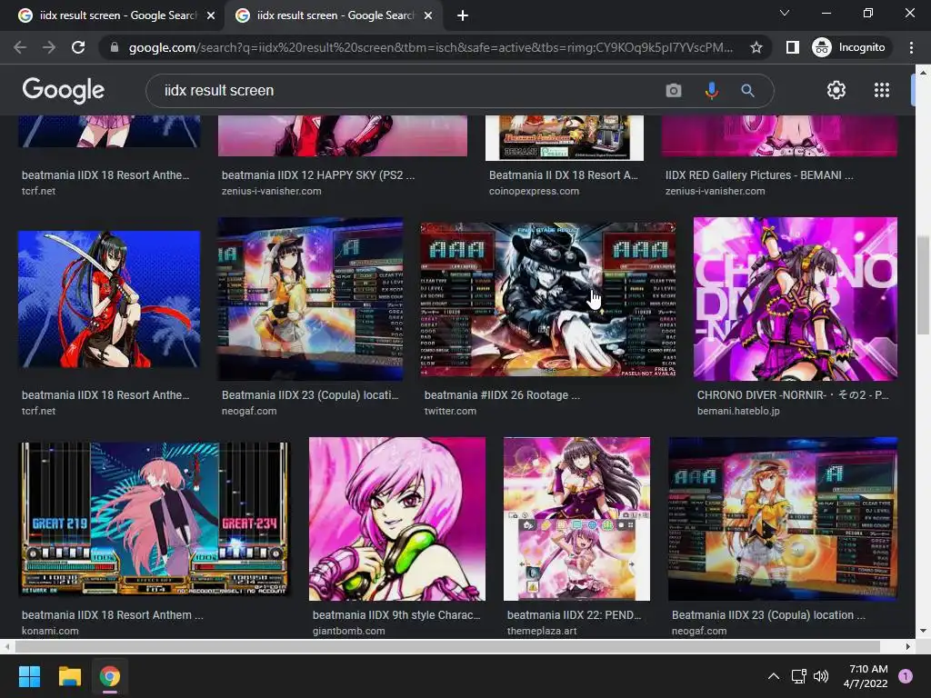The image size is (931, 698).
Task: Visit the coinopexpress.com source link
Action: (x=534, y=191)
